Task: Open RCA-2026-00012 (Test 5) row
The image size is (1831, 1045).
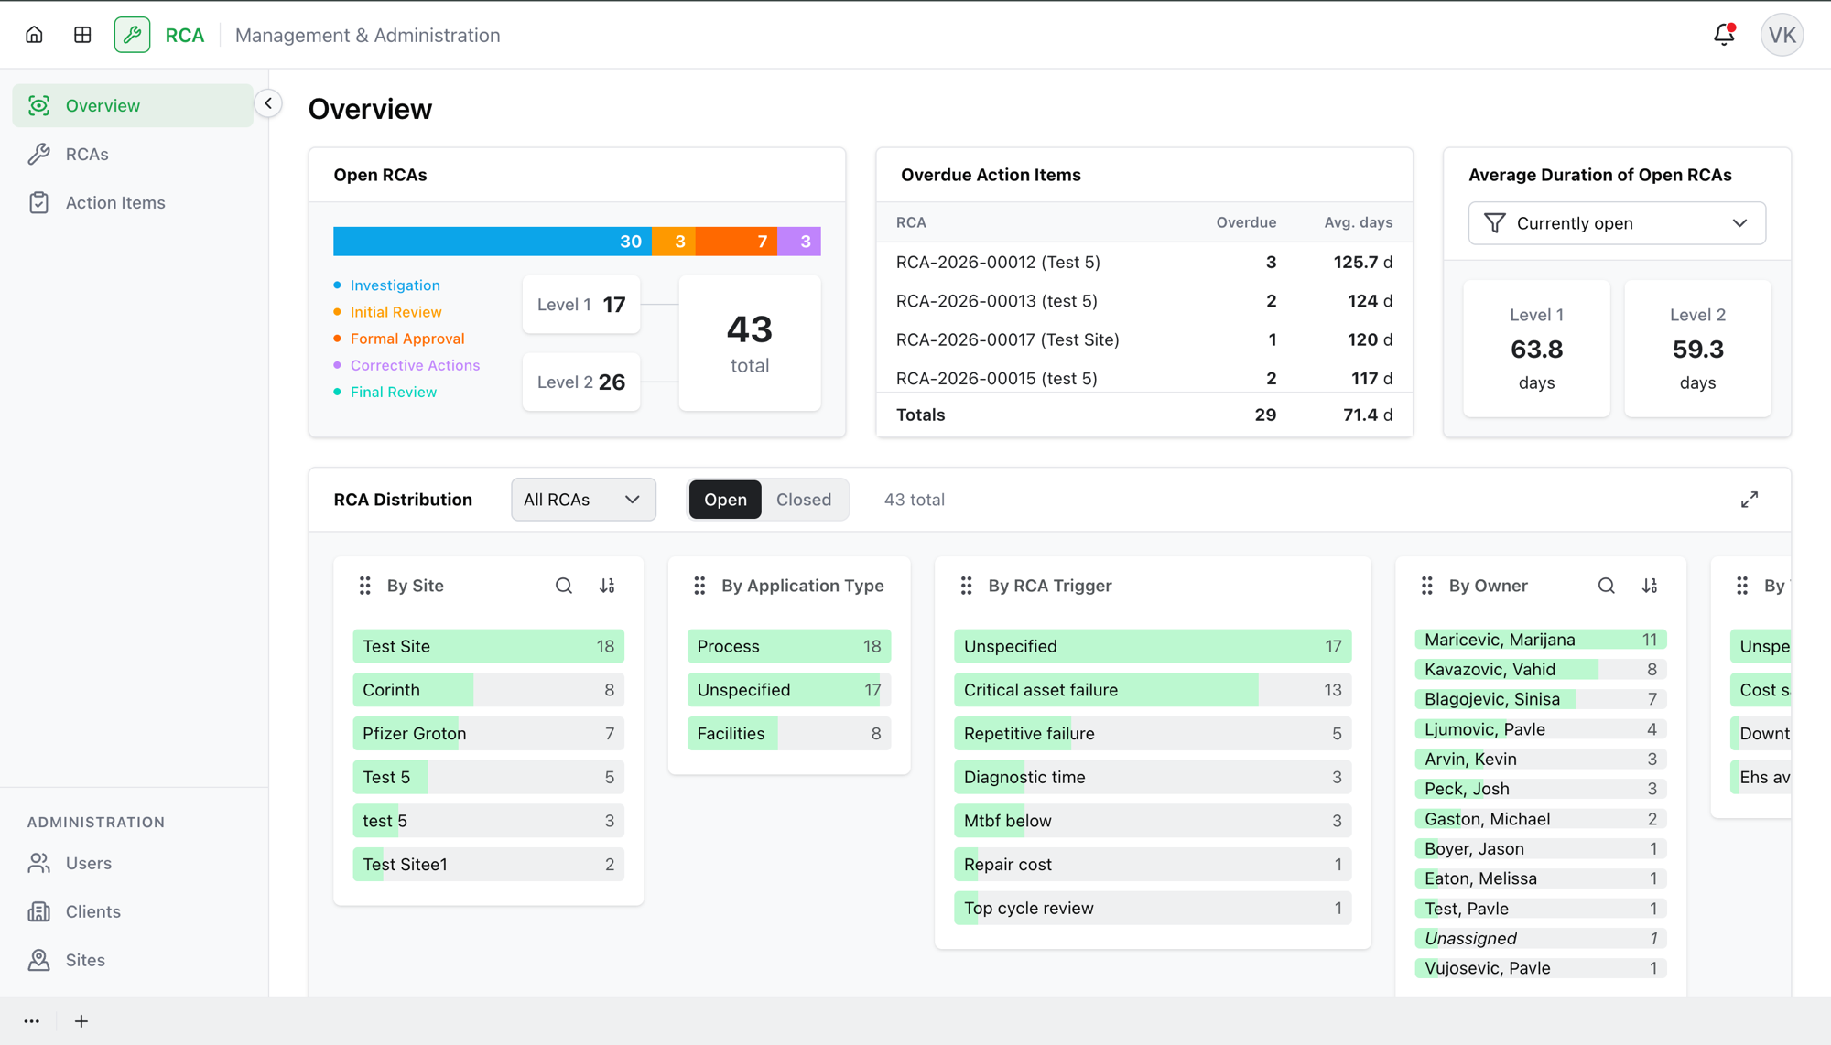Action: coord(1143,262)
